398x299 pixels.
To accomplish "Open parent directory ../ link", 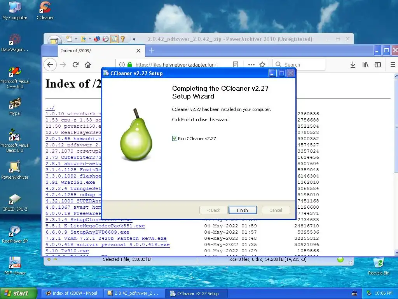I will (50, 107).
